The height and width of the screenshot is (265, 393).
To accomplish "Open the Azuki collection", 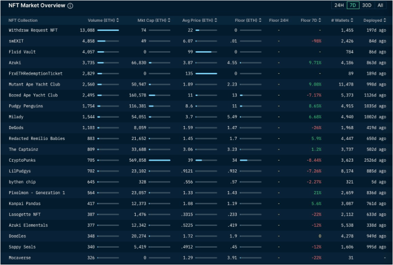I will click(15, 63).
